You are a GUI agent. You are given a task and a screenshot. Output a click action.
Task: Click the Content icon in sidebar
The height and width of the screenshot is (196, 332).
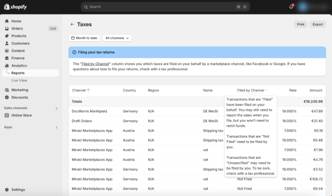pyautogui.click(x=7, y=51)
